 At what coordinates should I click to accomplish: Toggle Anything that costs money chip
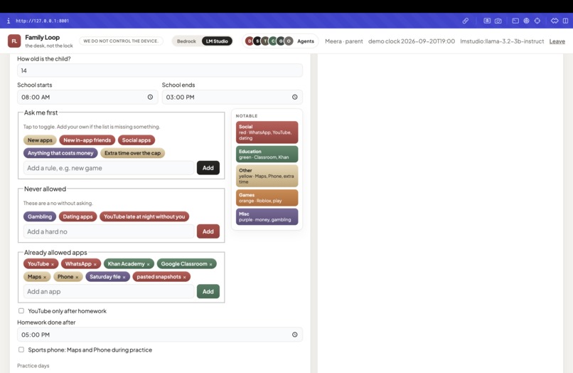(60, 153)
